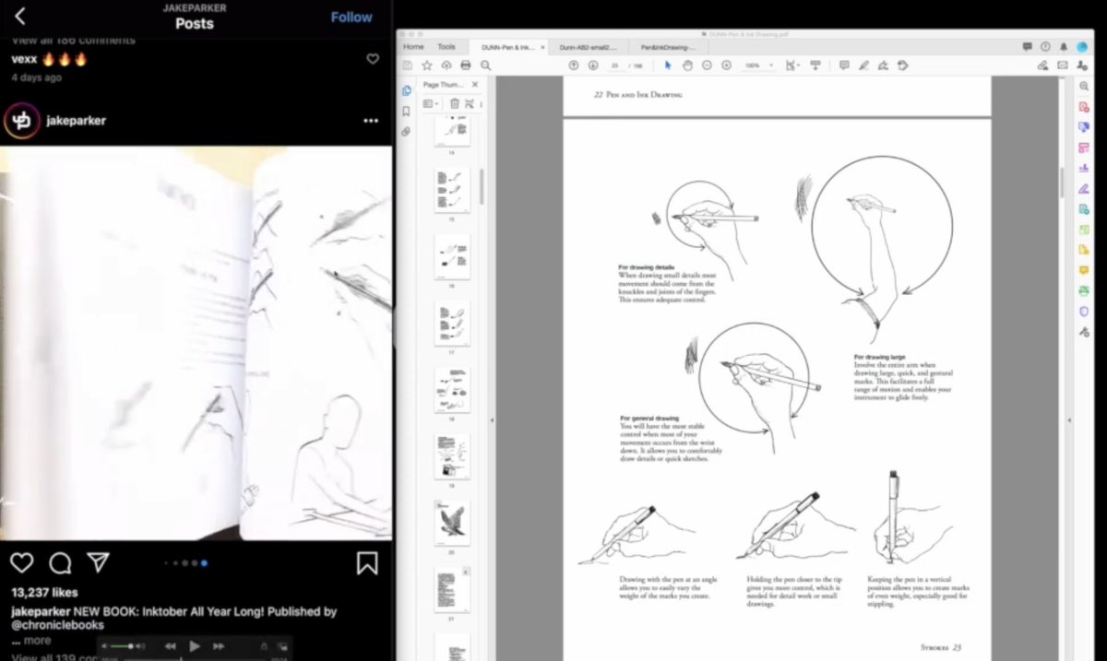Open the Tools tab in Acrobat
1107x661 pixels.
pyautogui.click(x=446, y=46)
